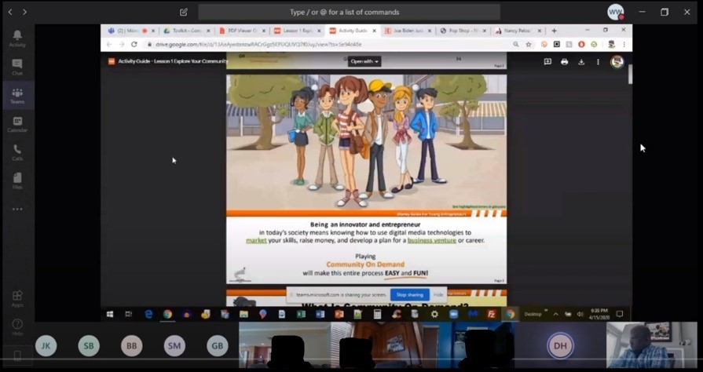Viewport: 703px width, 372px height.
Task: Open Microsoft Edge from shared taskbar
Action: [x=148, y=314]
